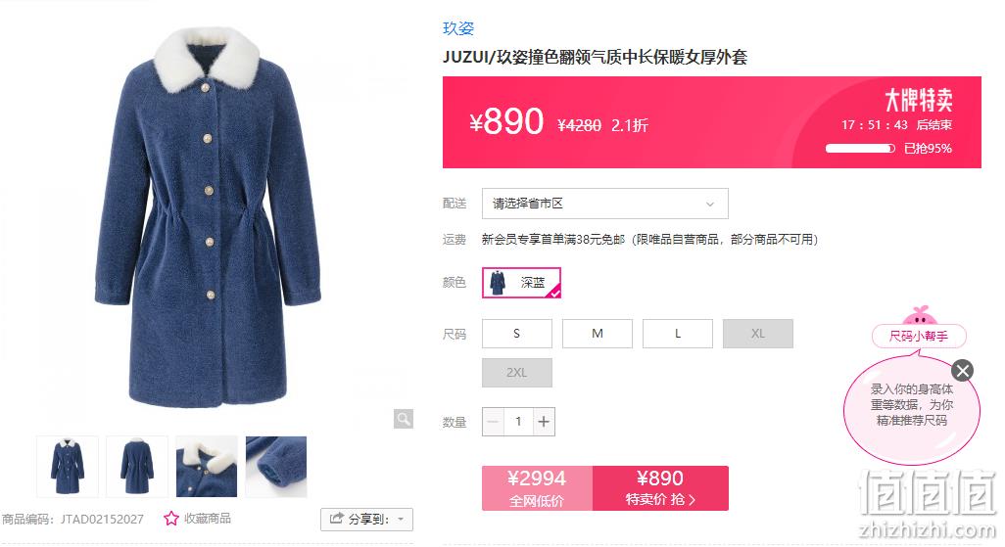This screenshot has height=547, width=1005.
Task: Open the 请选择省市区 delivery region dropdown
Action: (x=605, y=204)
